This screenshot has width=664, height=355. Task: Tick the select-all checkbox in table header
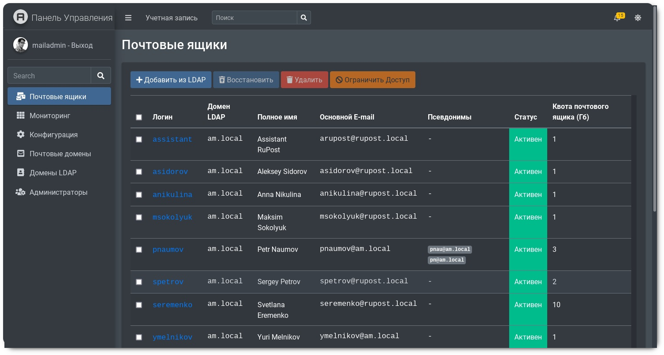pyautogui.click(x=139, y=117)
